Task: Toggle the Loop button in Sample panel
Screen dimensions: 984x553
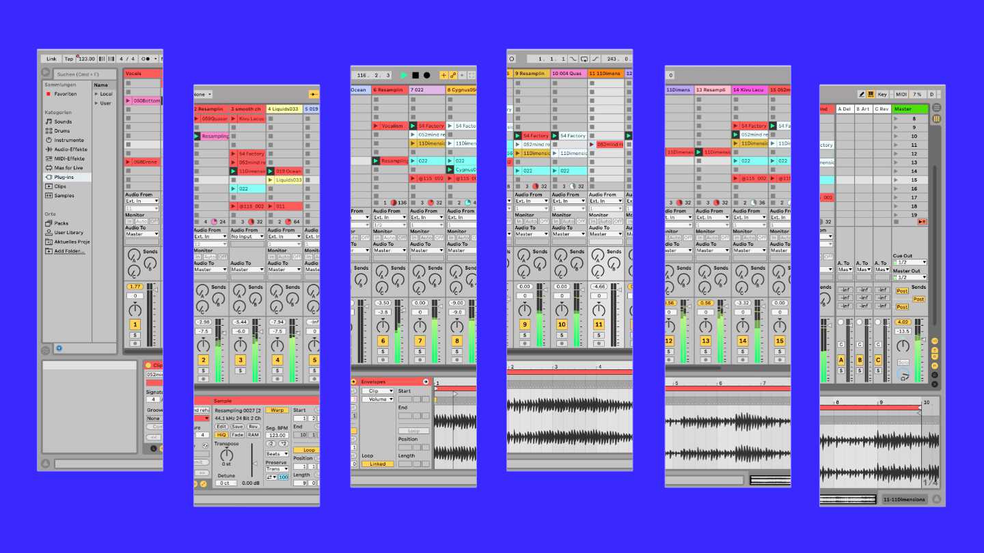Action: point(305,450)
